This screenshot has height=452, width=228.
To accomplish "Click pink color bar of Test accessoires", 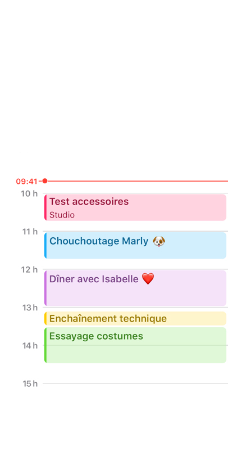I will [x=45, y=207].
